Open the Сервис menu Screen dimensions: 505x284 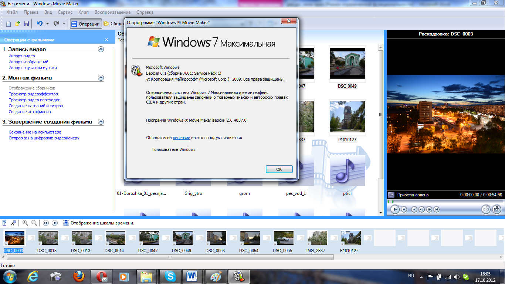65,12
